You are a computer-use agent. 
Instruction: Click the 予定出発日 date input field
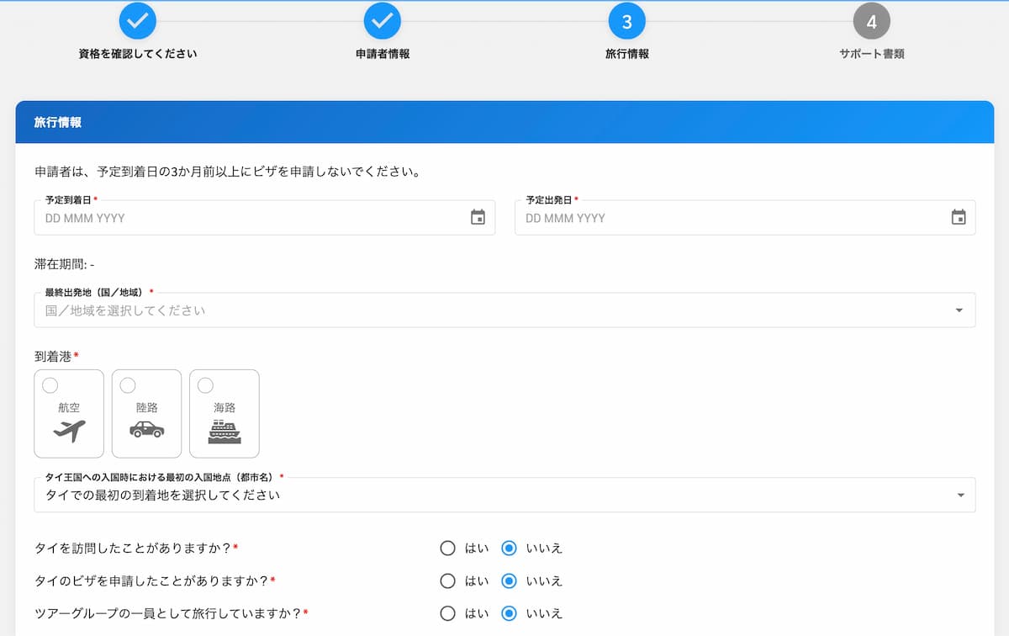(x=745, y=218)
